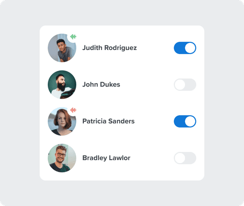Disable the toggle for Patricia Sanders

pos(185,121)
